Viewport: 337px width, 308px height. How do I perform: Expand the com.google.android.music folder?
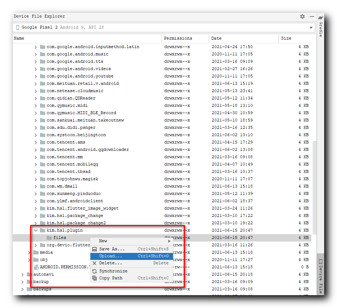coord(36,54)
